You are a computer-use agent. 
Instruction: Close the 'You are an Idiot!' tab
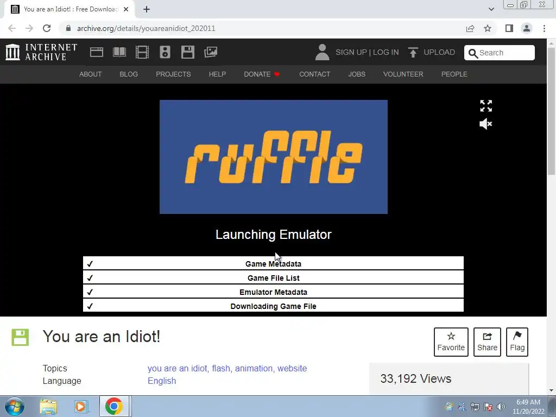(126, 9)
